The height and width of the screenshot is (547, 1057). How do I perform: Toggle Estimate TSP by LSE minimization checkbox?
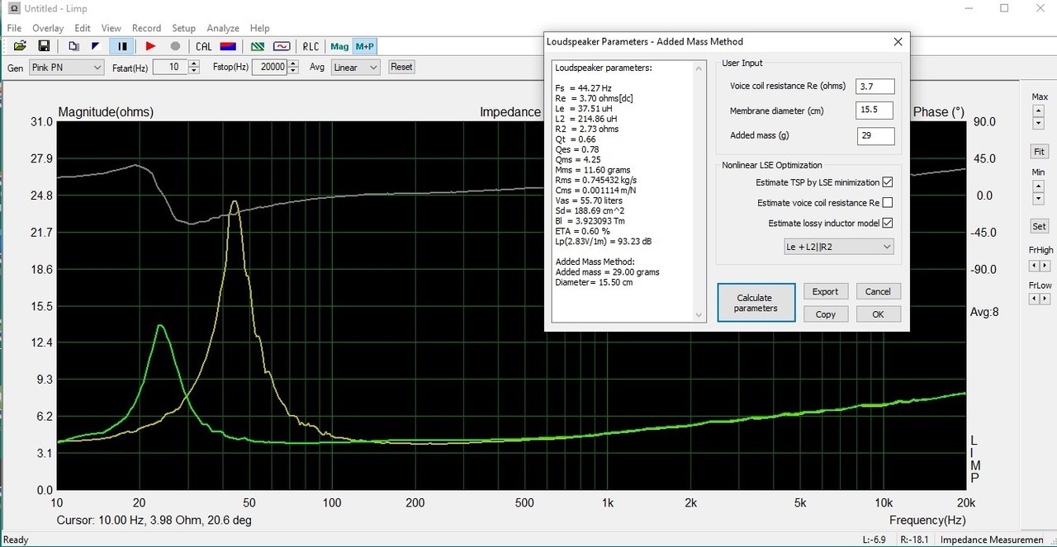888,182
